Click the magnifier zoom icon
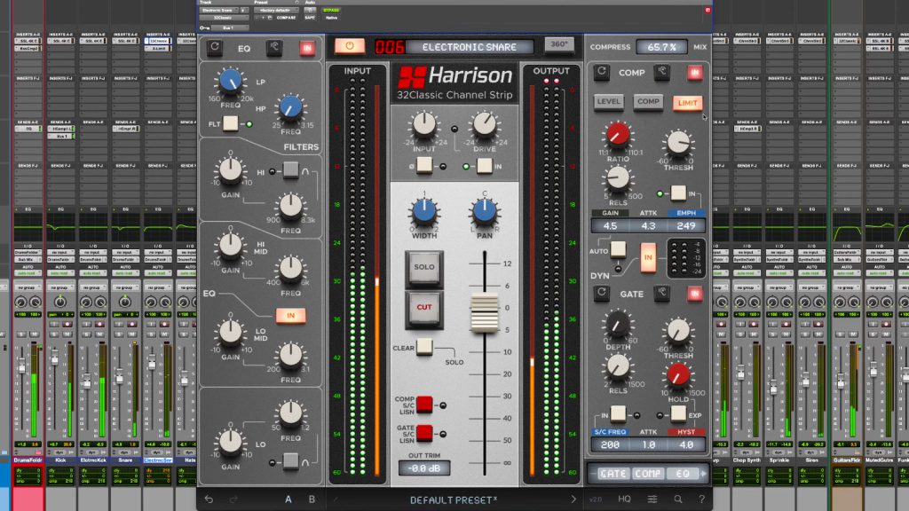 click(x=677, y=499)
